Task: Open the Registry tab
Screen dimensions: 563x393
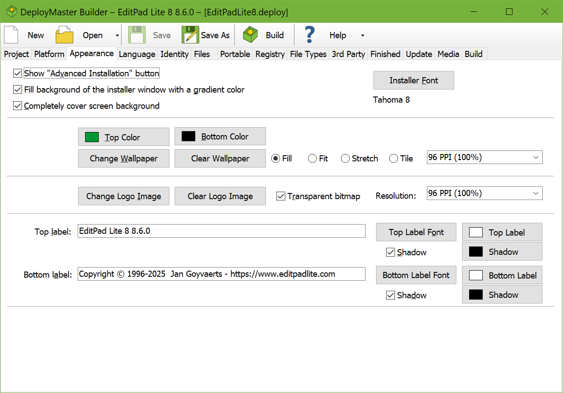Action: (x=270, y=54)
